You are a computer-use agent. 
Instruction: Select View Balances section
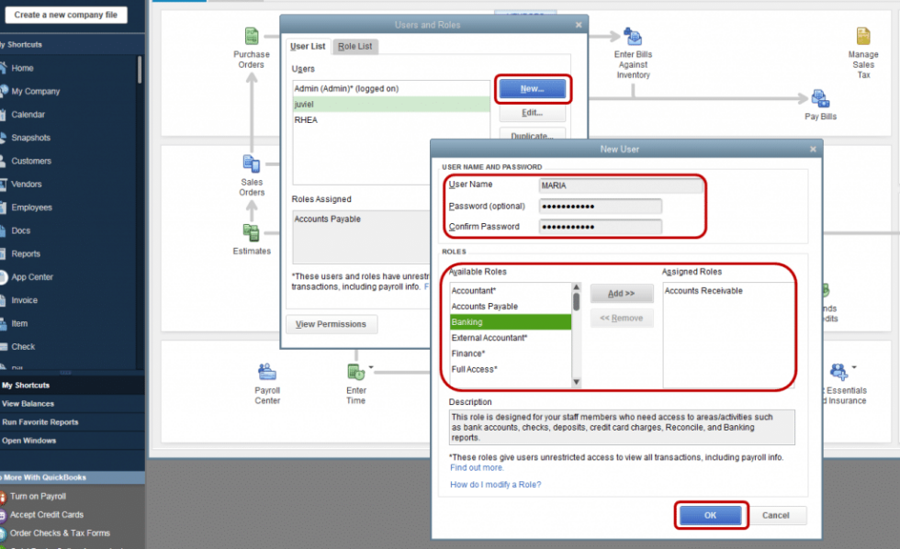point(73,404)
